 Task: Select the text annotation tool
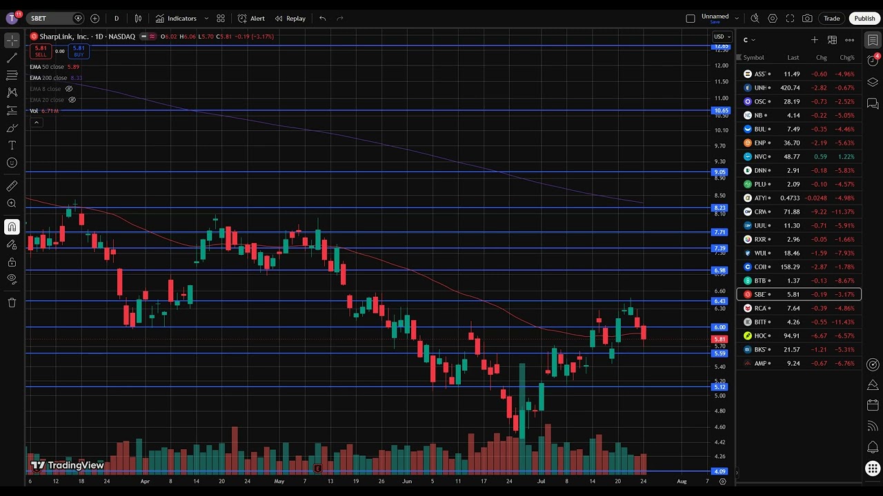click(12, 145)
